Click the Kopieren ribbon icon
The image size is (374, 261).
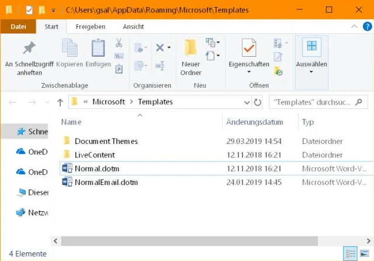pyautogui.click(x=70, y=48)
